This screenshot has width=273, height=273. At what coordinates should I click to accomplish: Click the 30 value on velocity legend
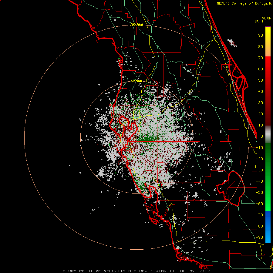[x=261, y=103]
